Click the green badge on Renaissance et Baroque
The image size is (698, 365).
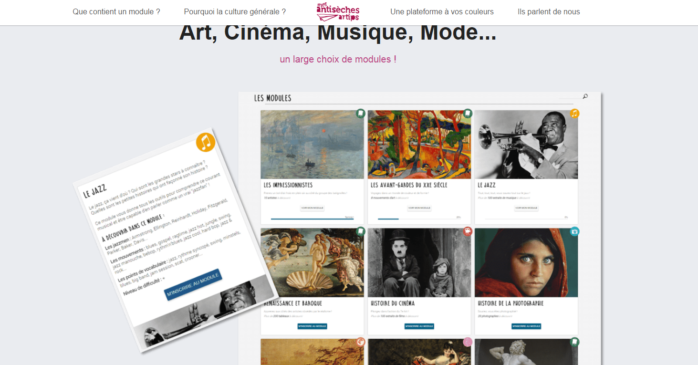(361, 231)
